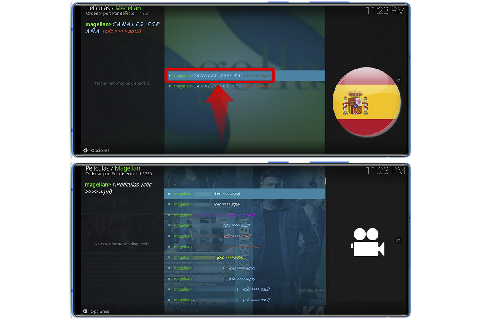Go to parent '..' in bottom screen list
Viewport: 479px width, 319px height.
175,183
